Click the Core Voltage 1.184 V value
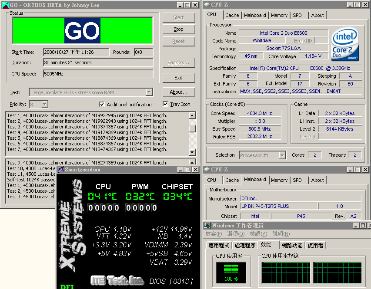The image size is (371, 289). click(313, 56)
